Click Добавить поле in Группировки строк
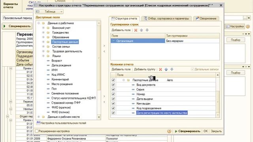The image size is (253, 142). (x=121, y=30)
